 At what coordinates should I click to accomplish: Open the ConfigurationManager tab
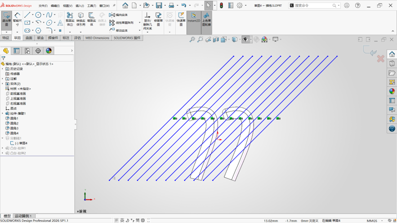(27, 51)
